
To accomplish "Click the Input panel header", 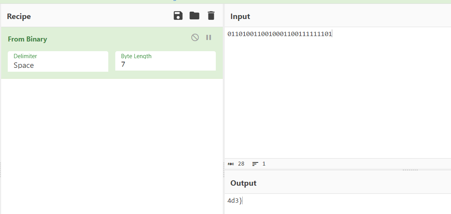I will (x=240, y=16).
